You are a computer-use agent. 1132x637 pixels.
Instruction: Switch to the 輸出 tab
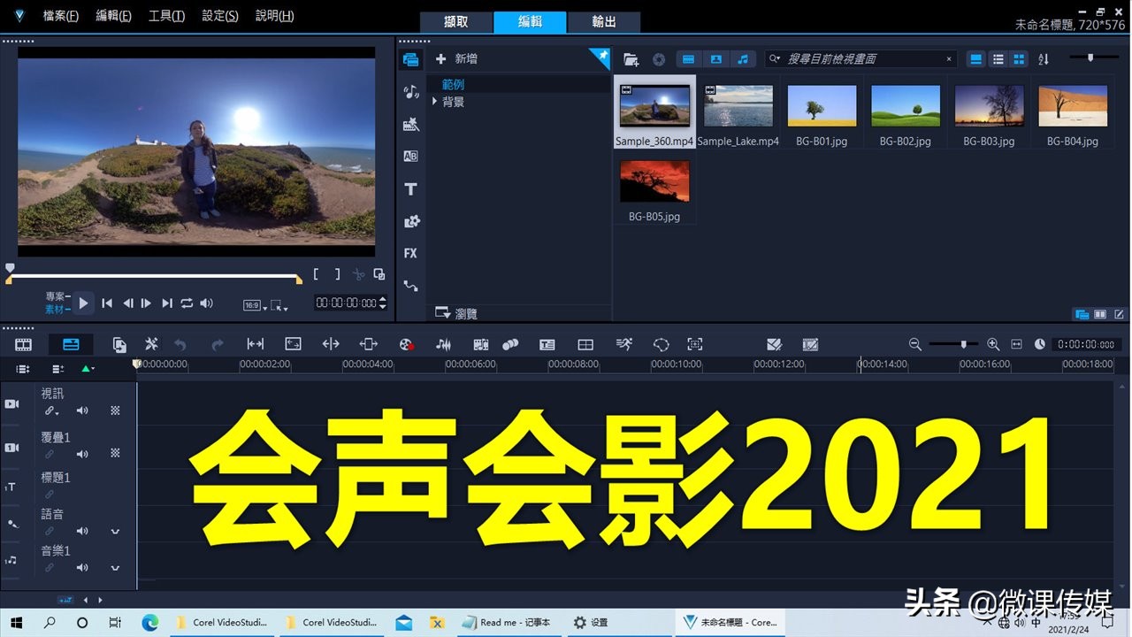(604, 22)
